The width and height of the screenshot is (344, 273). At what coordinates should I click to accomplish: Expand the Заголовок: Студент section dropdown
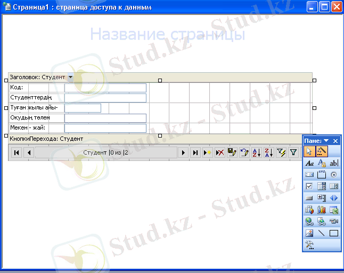71,77
